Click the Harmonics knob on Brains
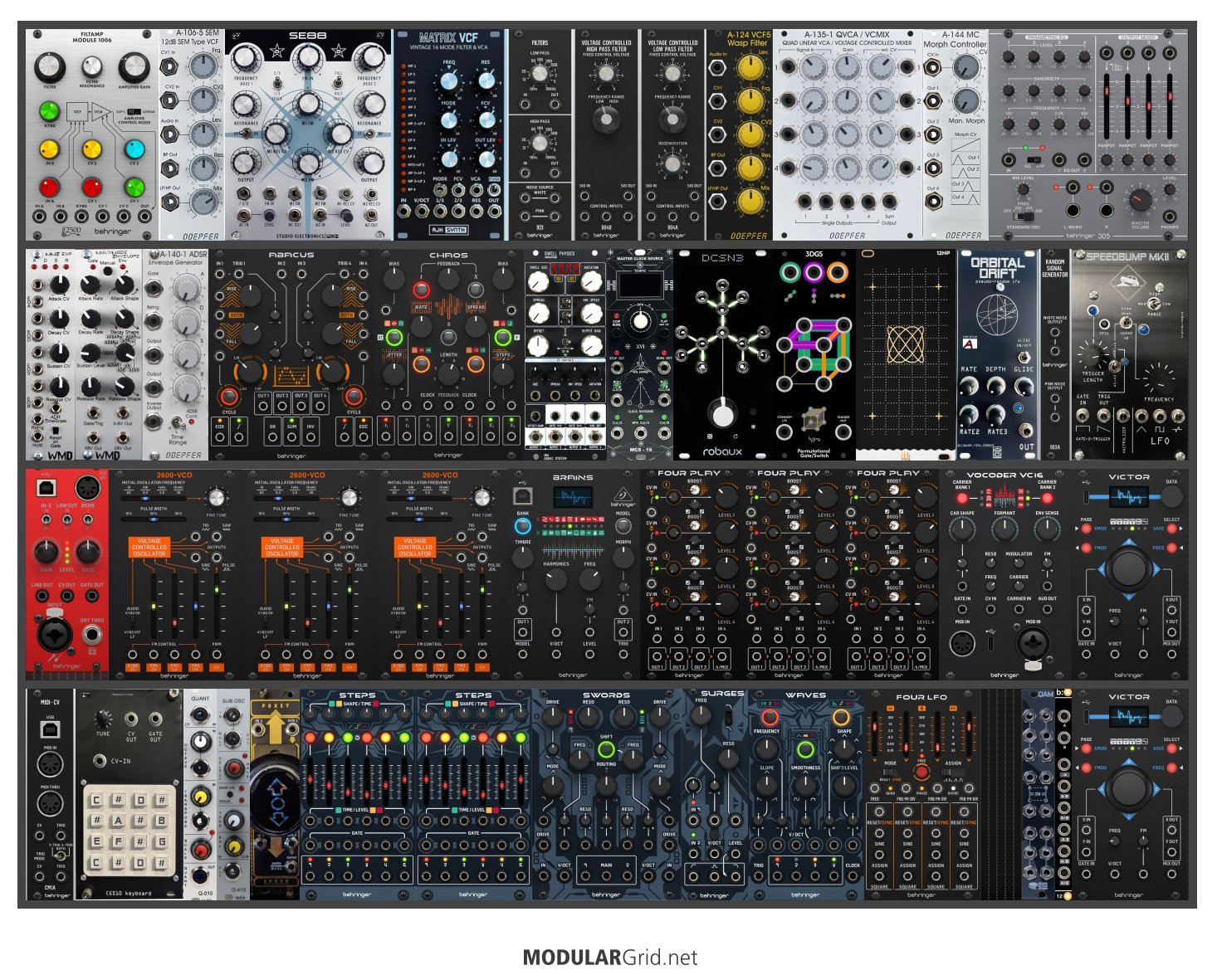 pyautogui.click(x=556, y=581)
